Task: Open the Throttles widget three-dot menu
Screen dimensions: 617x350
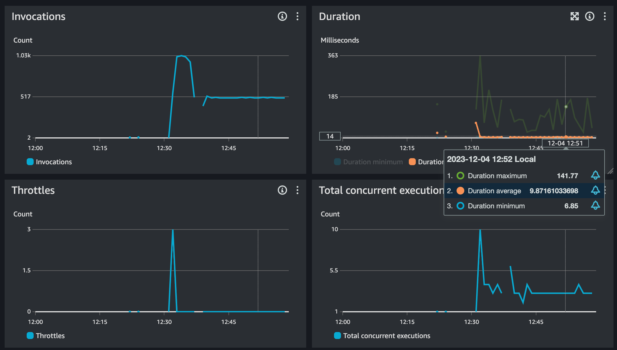Action: [297, 190]
